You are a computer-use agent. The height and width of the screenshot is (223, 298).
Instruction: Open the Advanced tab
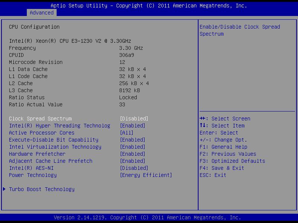41,13
